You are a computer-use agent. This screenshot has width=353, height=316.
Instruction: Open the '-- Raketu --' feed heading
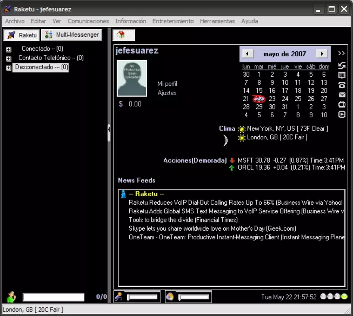tap(146, 194)
